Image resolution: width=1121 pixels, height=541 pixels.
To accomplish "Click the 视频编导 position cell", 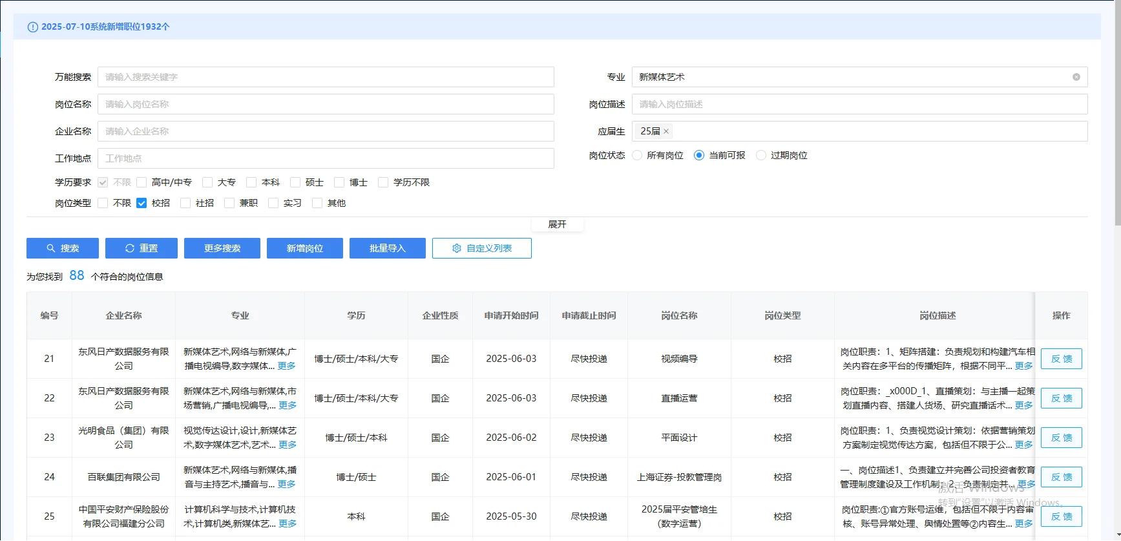I will (x=680, y=359).
